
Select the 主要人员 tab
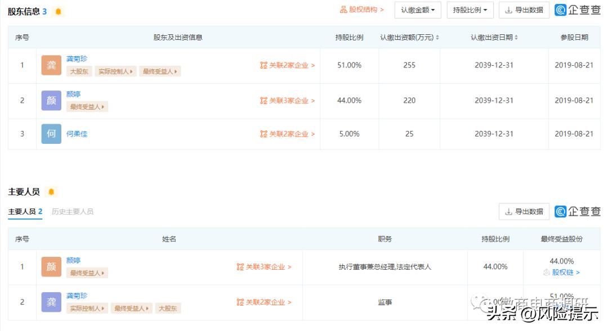(25, 212)
